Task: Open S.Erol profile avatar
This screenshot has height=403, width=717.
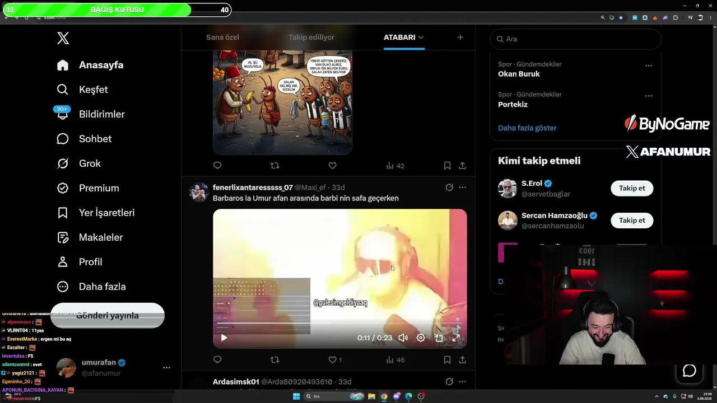Action: click(508, 189)
